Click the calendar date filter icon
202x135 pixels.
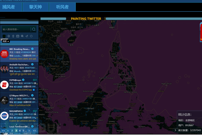[x=18, y=36]
